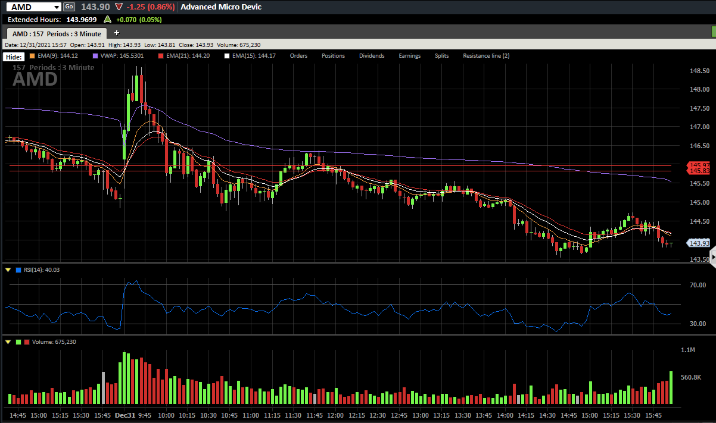
Task: Toggle the EMA(21): 144.20 indicator label
Action: (x=188, y=56)
